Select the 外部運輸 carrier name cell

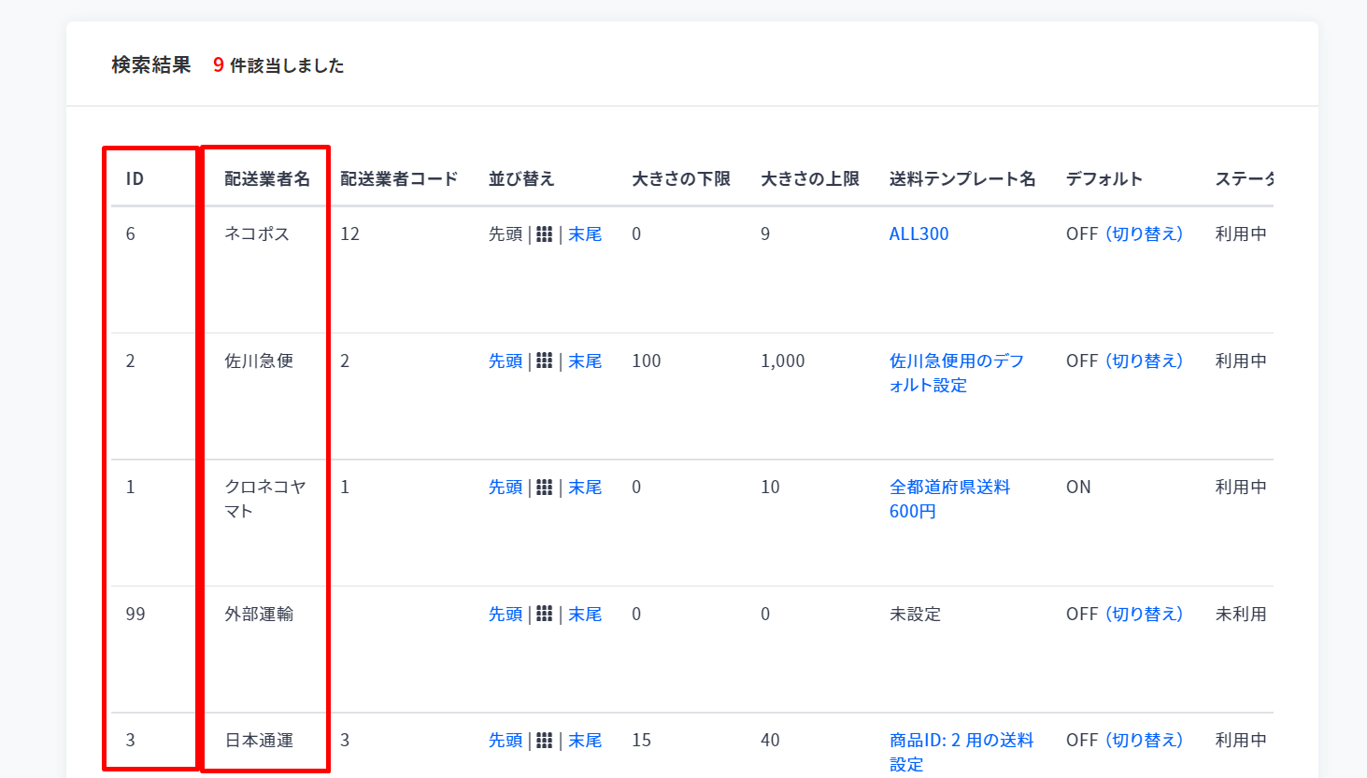point(259,614)
